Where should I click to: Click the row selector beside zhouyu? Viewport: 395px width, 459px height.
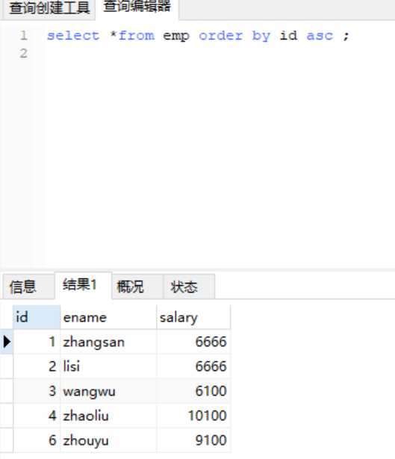[x=7, y=440]
